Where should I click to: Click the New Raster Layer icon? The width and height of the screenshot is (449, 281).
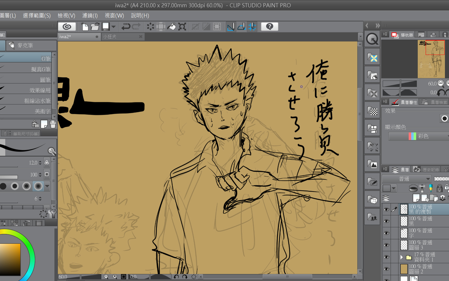416,198
